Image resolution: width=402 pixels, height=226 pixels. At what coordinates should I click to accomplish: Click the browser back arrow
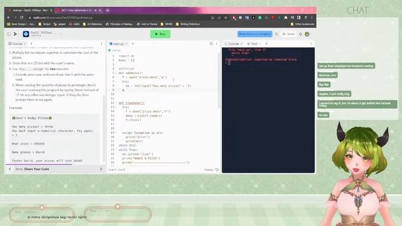pyautogui.click(x=9, y=18)
